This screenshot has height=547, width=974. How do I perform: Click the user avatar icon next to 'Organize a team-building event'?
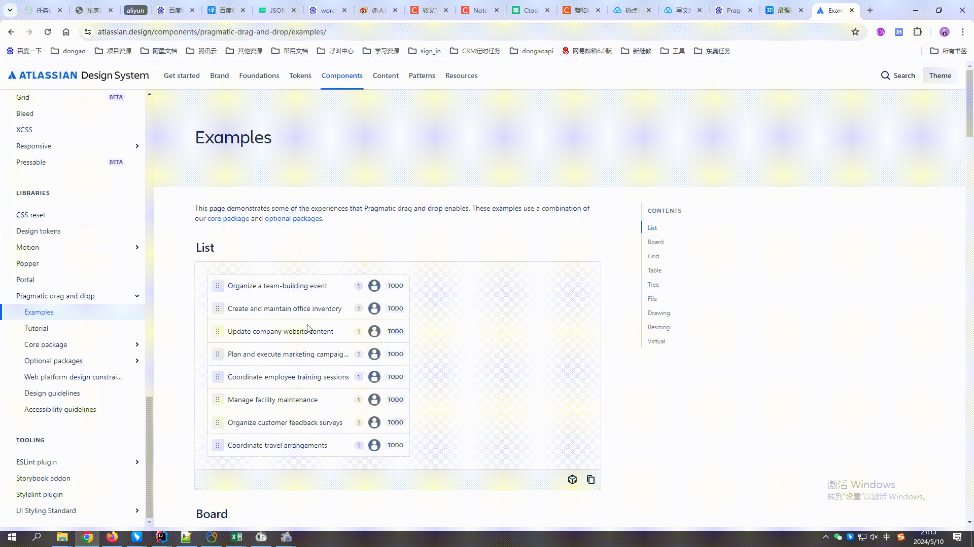tap(374, 285)
